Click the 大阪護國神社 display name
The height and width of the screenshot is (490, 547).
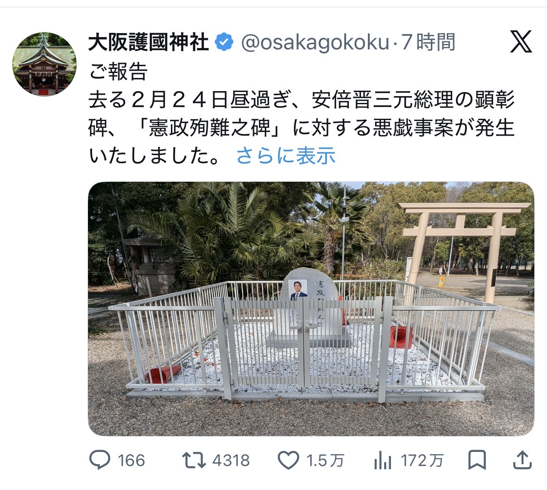pos(148,43)
